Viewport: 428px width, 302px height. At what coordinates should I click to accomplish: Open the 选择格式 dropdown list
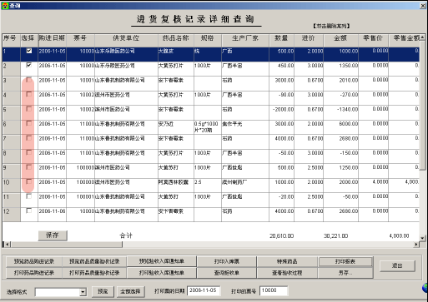coord(83,292)
